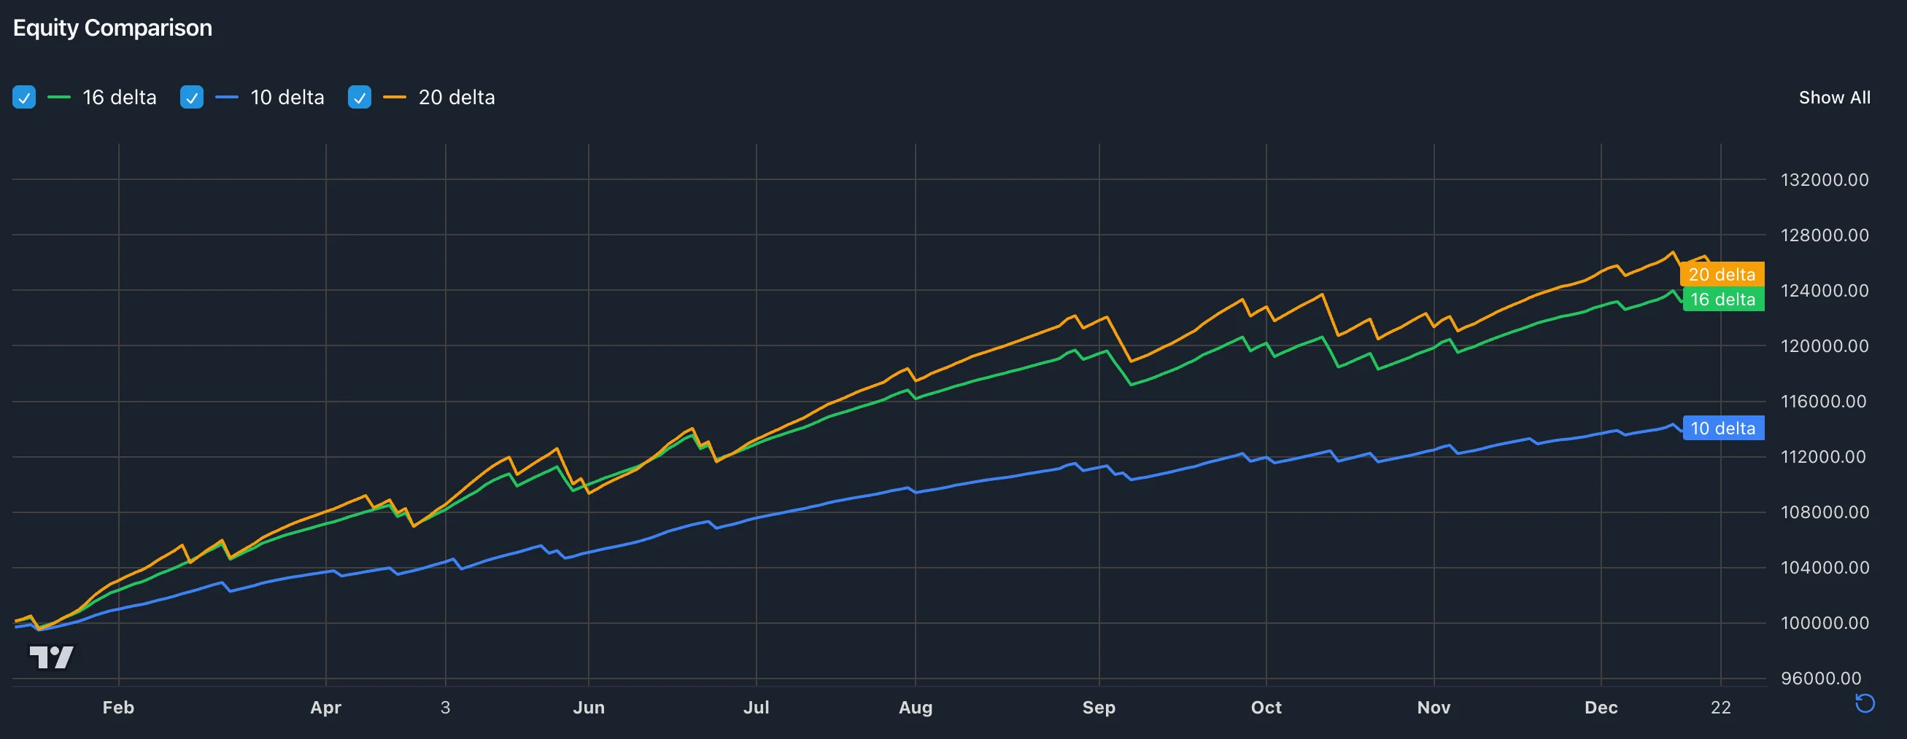The width and height of the screenshot is (1907, 739).
Task: Click the Show All button
Action: [1834, 98]
